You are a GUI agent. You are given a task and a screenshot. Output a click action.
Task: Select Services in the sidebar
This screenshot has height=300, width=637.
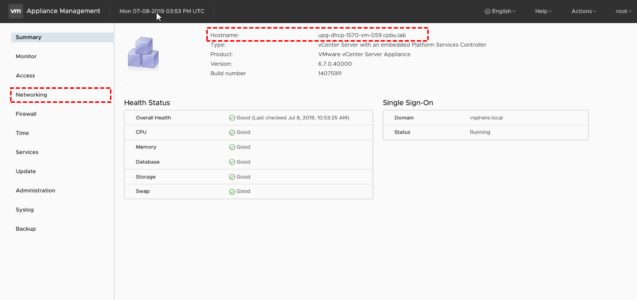(x=27, y=152)
